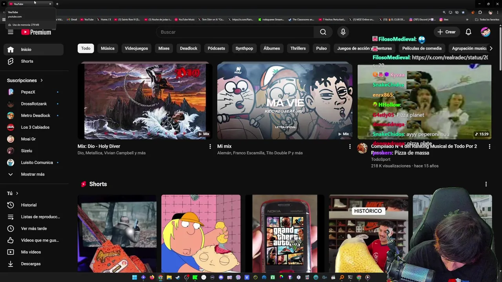Open the account avatar menu
Image resolution: width=502 pixels, height=282 pixels.
tap(486, 32)
